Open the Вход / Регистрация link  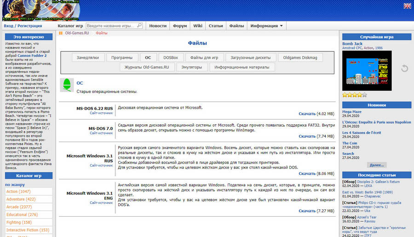click(23, 26)
